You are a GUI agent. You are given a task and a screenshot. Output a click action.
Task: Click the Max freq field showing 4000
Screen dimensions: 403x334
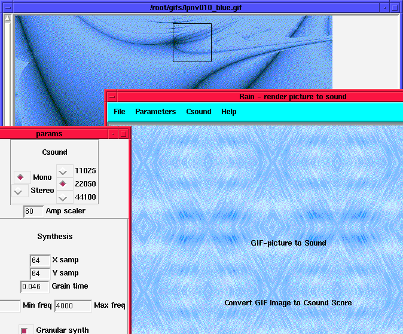72,306
